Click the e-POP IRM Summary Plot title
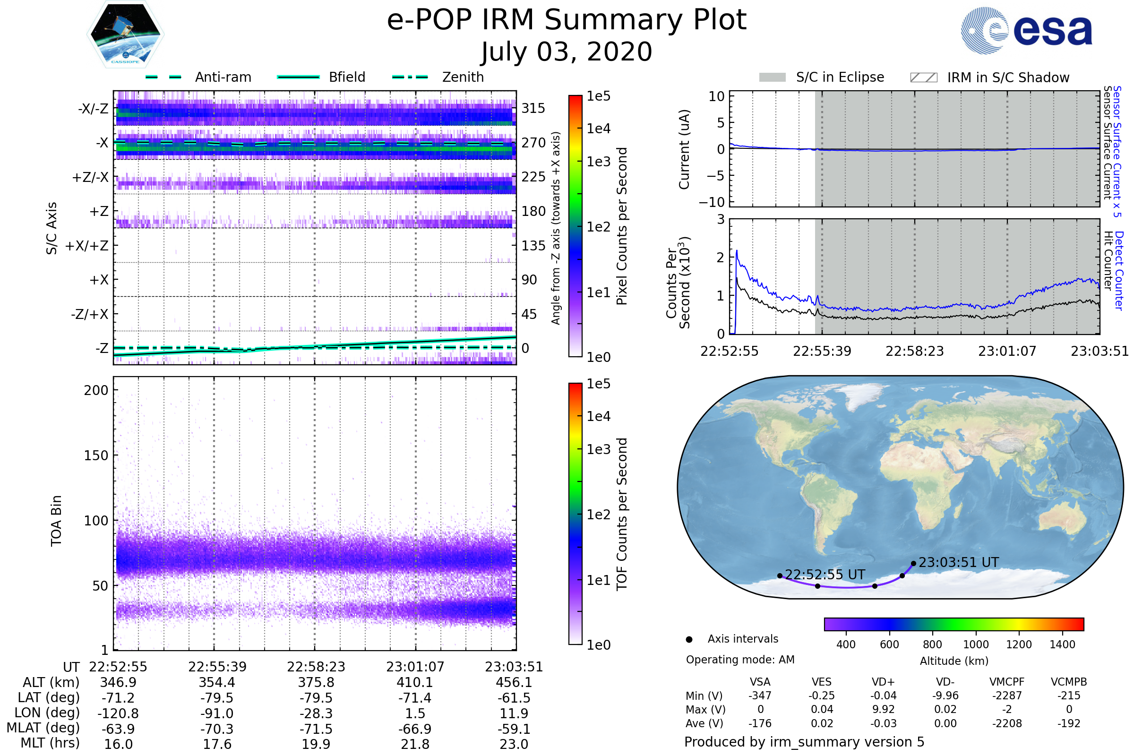1134x756 pixels. [x=567, y=20]
